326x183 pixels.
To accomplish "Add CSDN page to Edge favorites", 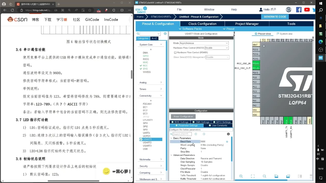I will tap(90, 10).
